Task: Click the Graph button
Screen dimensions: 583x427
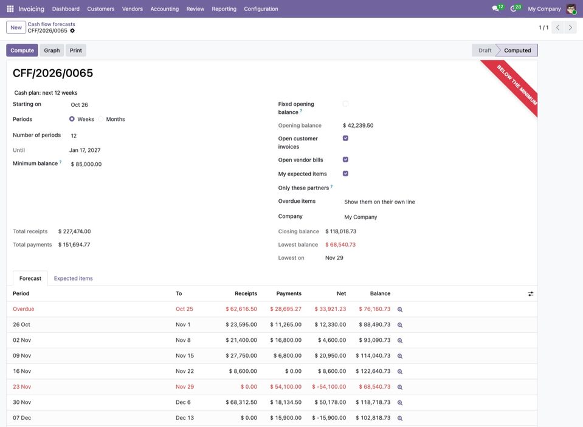Action: [x=52, y=50]
